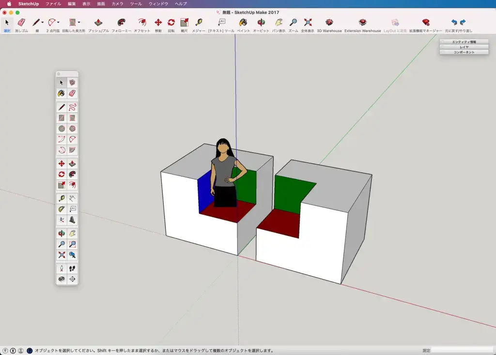Open the 表示 menu
This screenshot has height=355, width=496.
coord(86,4)
